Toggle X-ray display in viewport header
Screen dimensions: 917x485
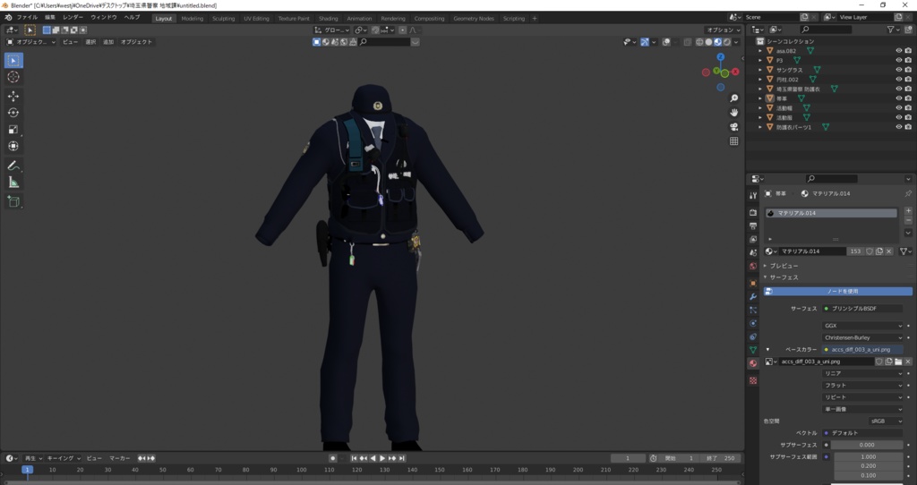pos(688,42)
